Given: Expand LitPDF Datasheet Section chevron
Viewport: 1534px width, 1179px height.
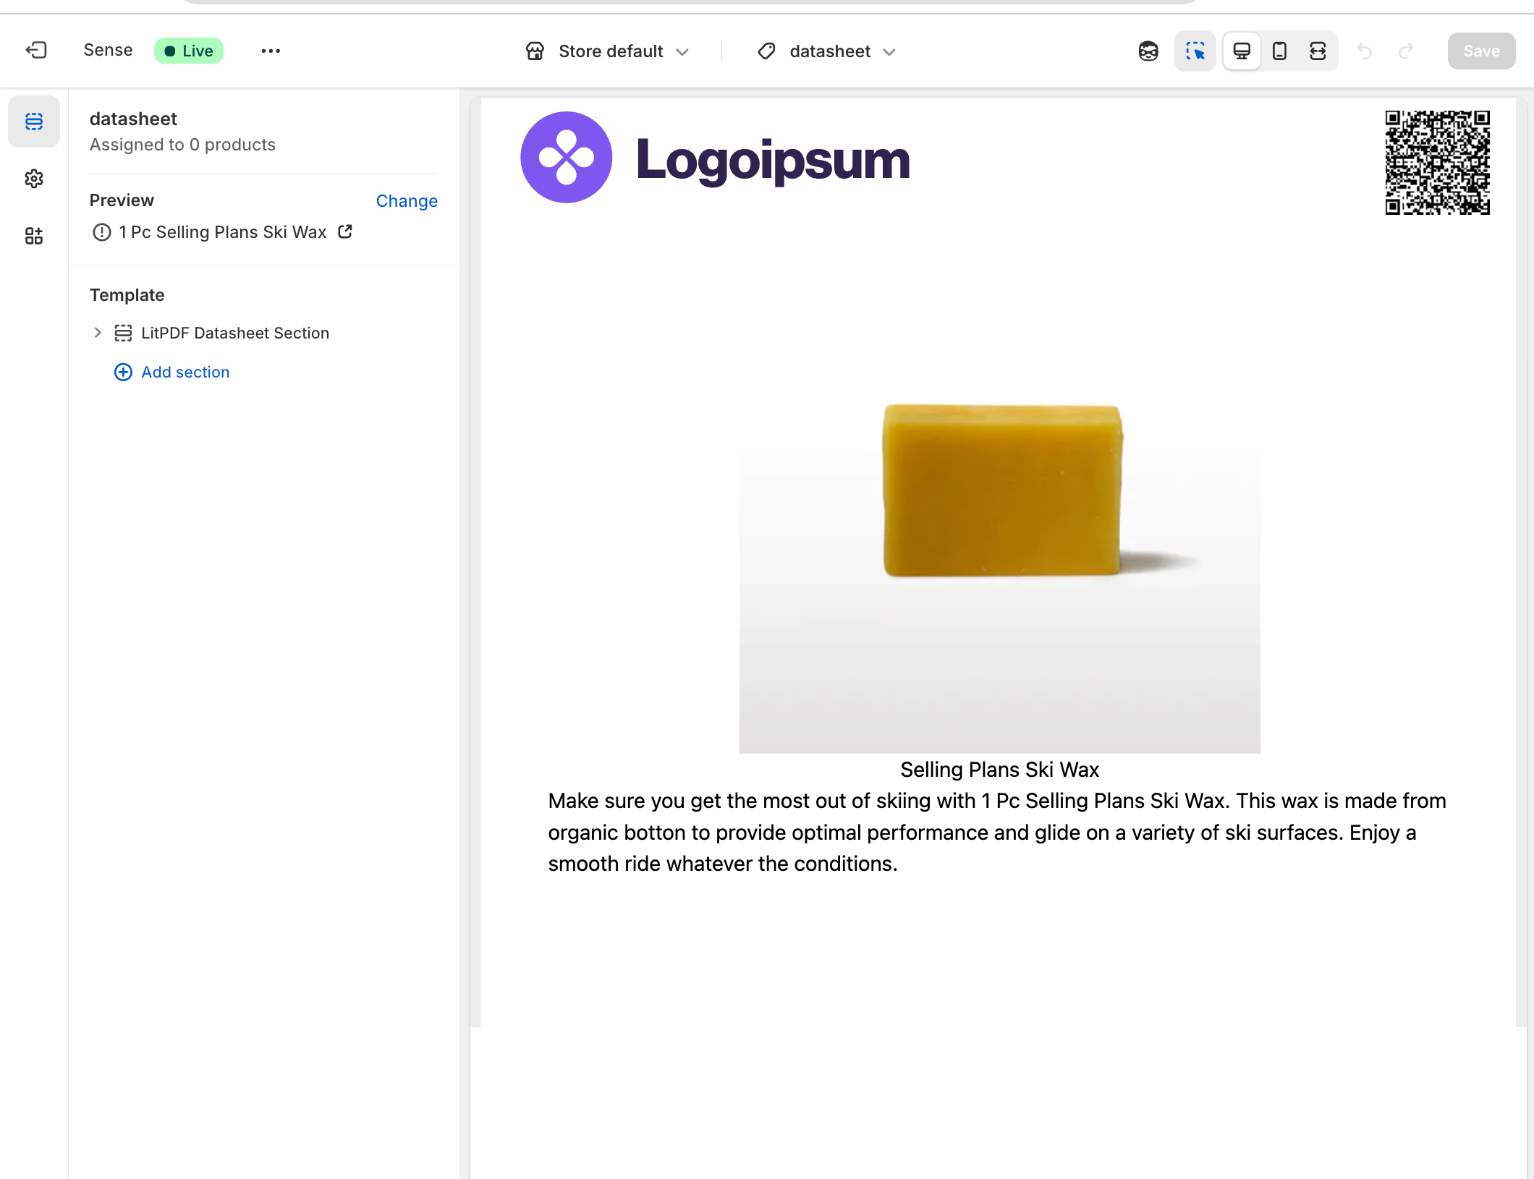Looking at the screenshot, I should (98, 333).
